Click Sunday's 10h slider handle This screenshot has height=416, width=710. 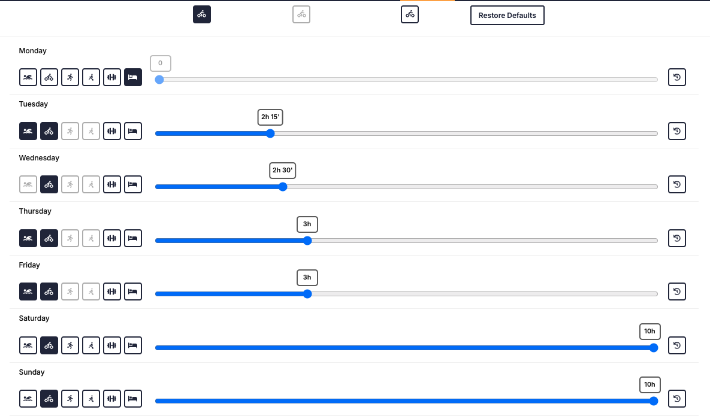[x=654, y=401]
